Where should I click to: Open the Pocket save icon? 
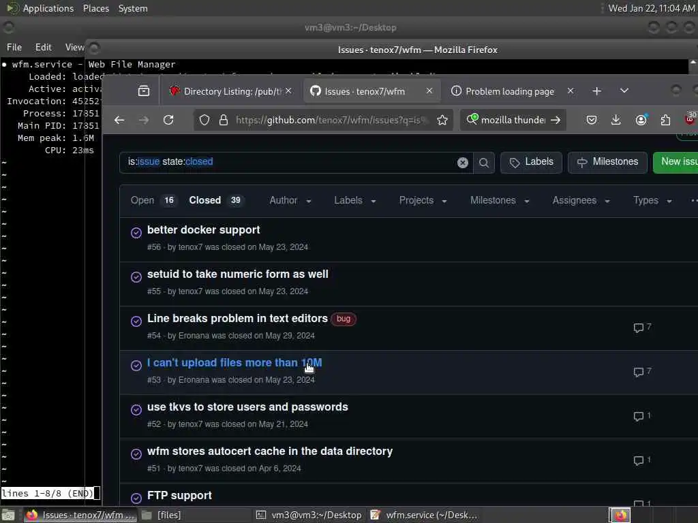(592, 120)
